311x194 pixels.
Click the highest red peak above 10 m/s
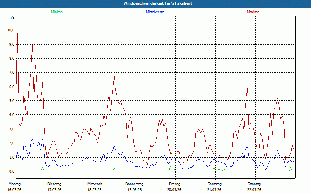click(x=17, y=24)
